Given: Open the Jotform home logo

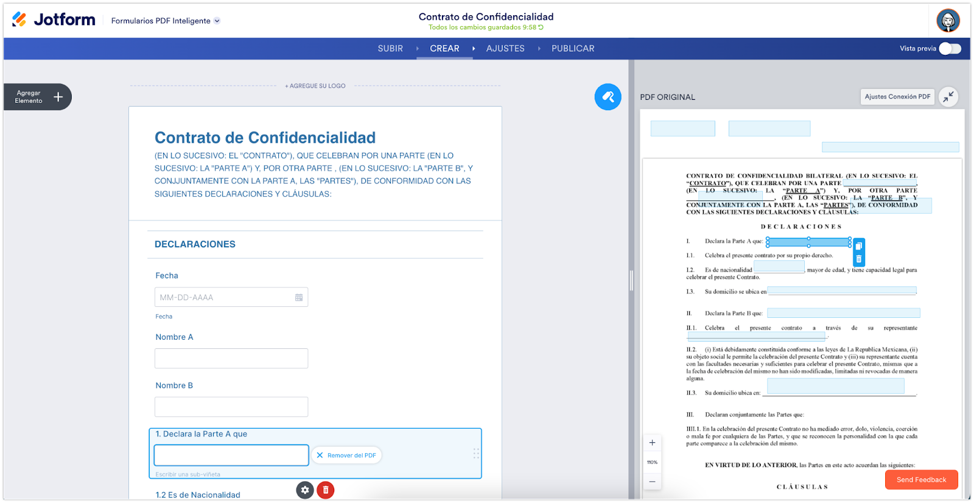Looking at the screenshot, I should pyautogui.click(x=54, y=20).
